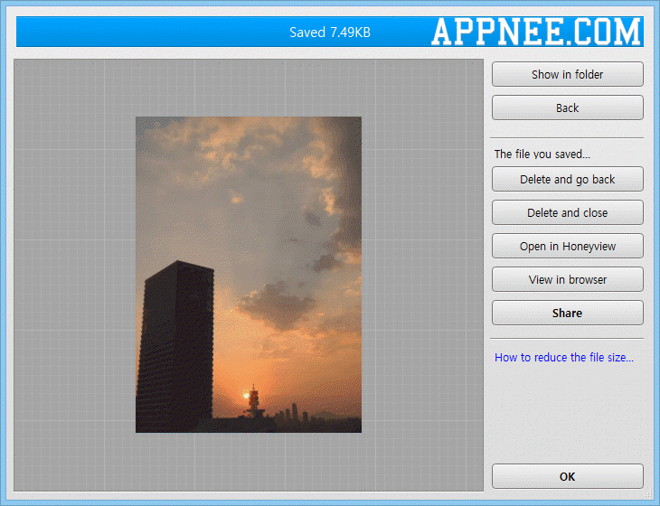Hit the bold Share button
This screenshot has width=660, height=506.
click(x=568, y=313)
